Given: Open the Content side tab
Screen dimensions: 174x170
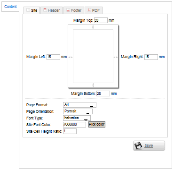Looking at the screenshot, I should click(x=10, y=7).
